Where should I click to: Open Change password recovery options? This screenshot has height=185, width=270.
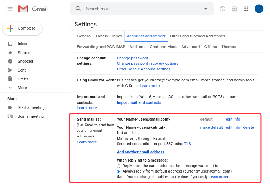click(x=147, y=63)
